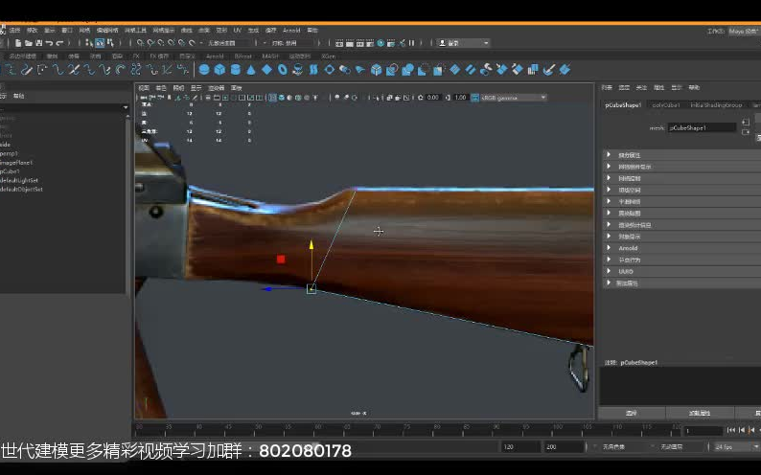Select the MASH shelf tab
Viewport: 761px width, 475px height.
(270, 56)
